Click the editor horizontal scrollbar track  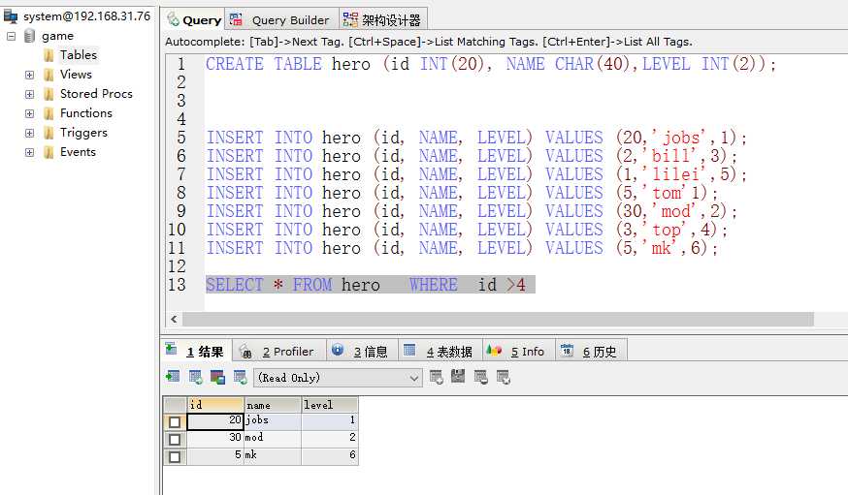coord(498,319)
